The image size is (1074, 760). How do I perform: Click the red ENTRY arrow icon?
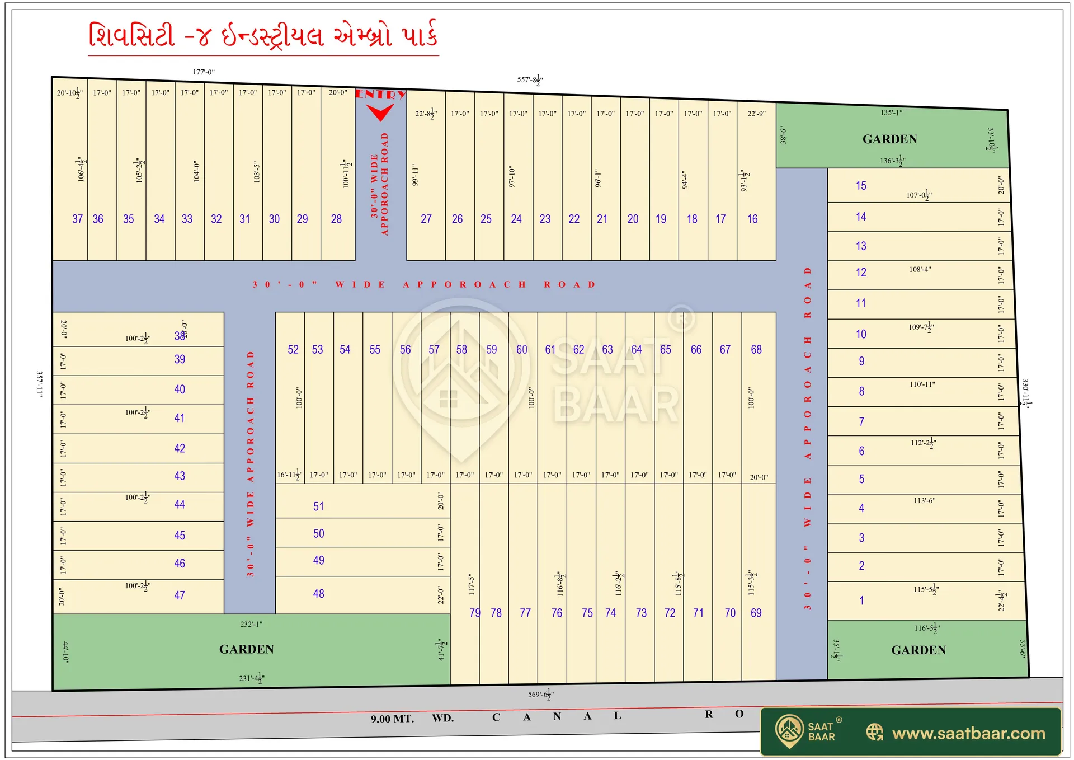[380, 112]
